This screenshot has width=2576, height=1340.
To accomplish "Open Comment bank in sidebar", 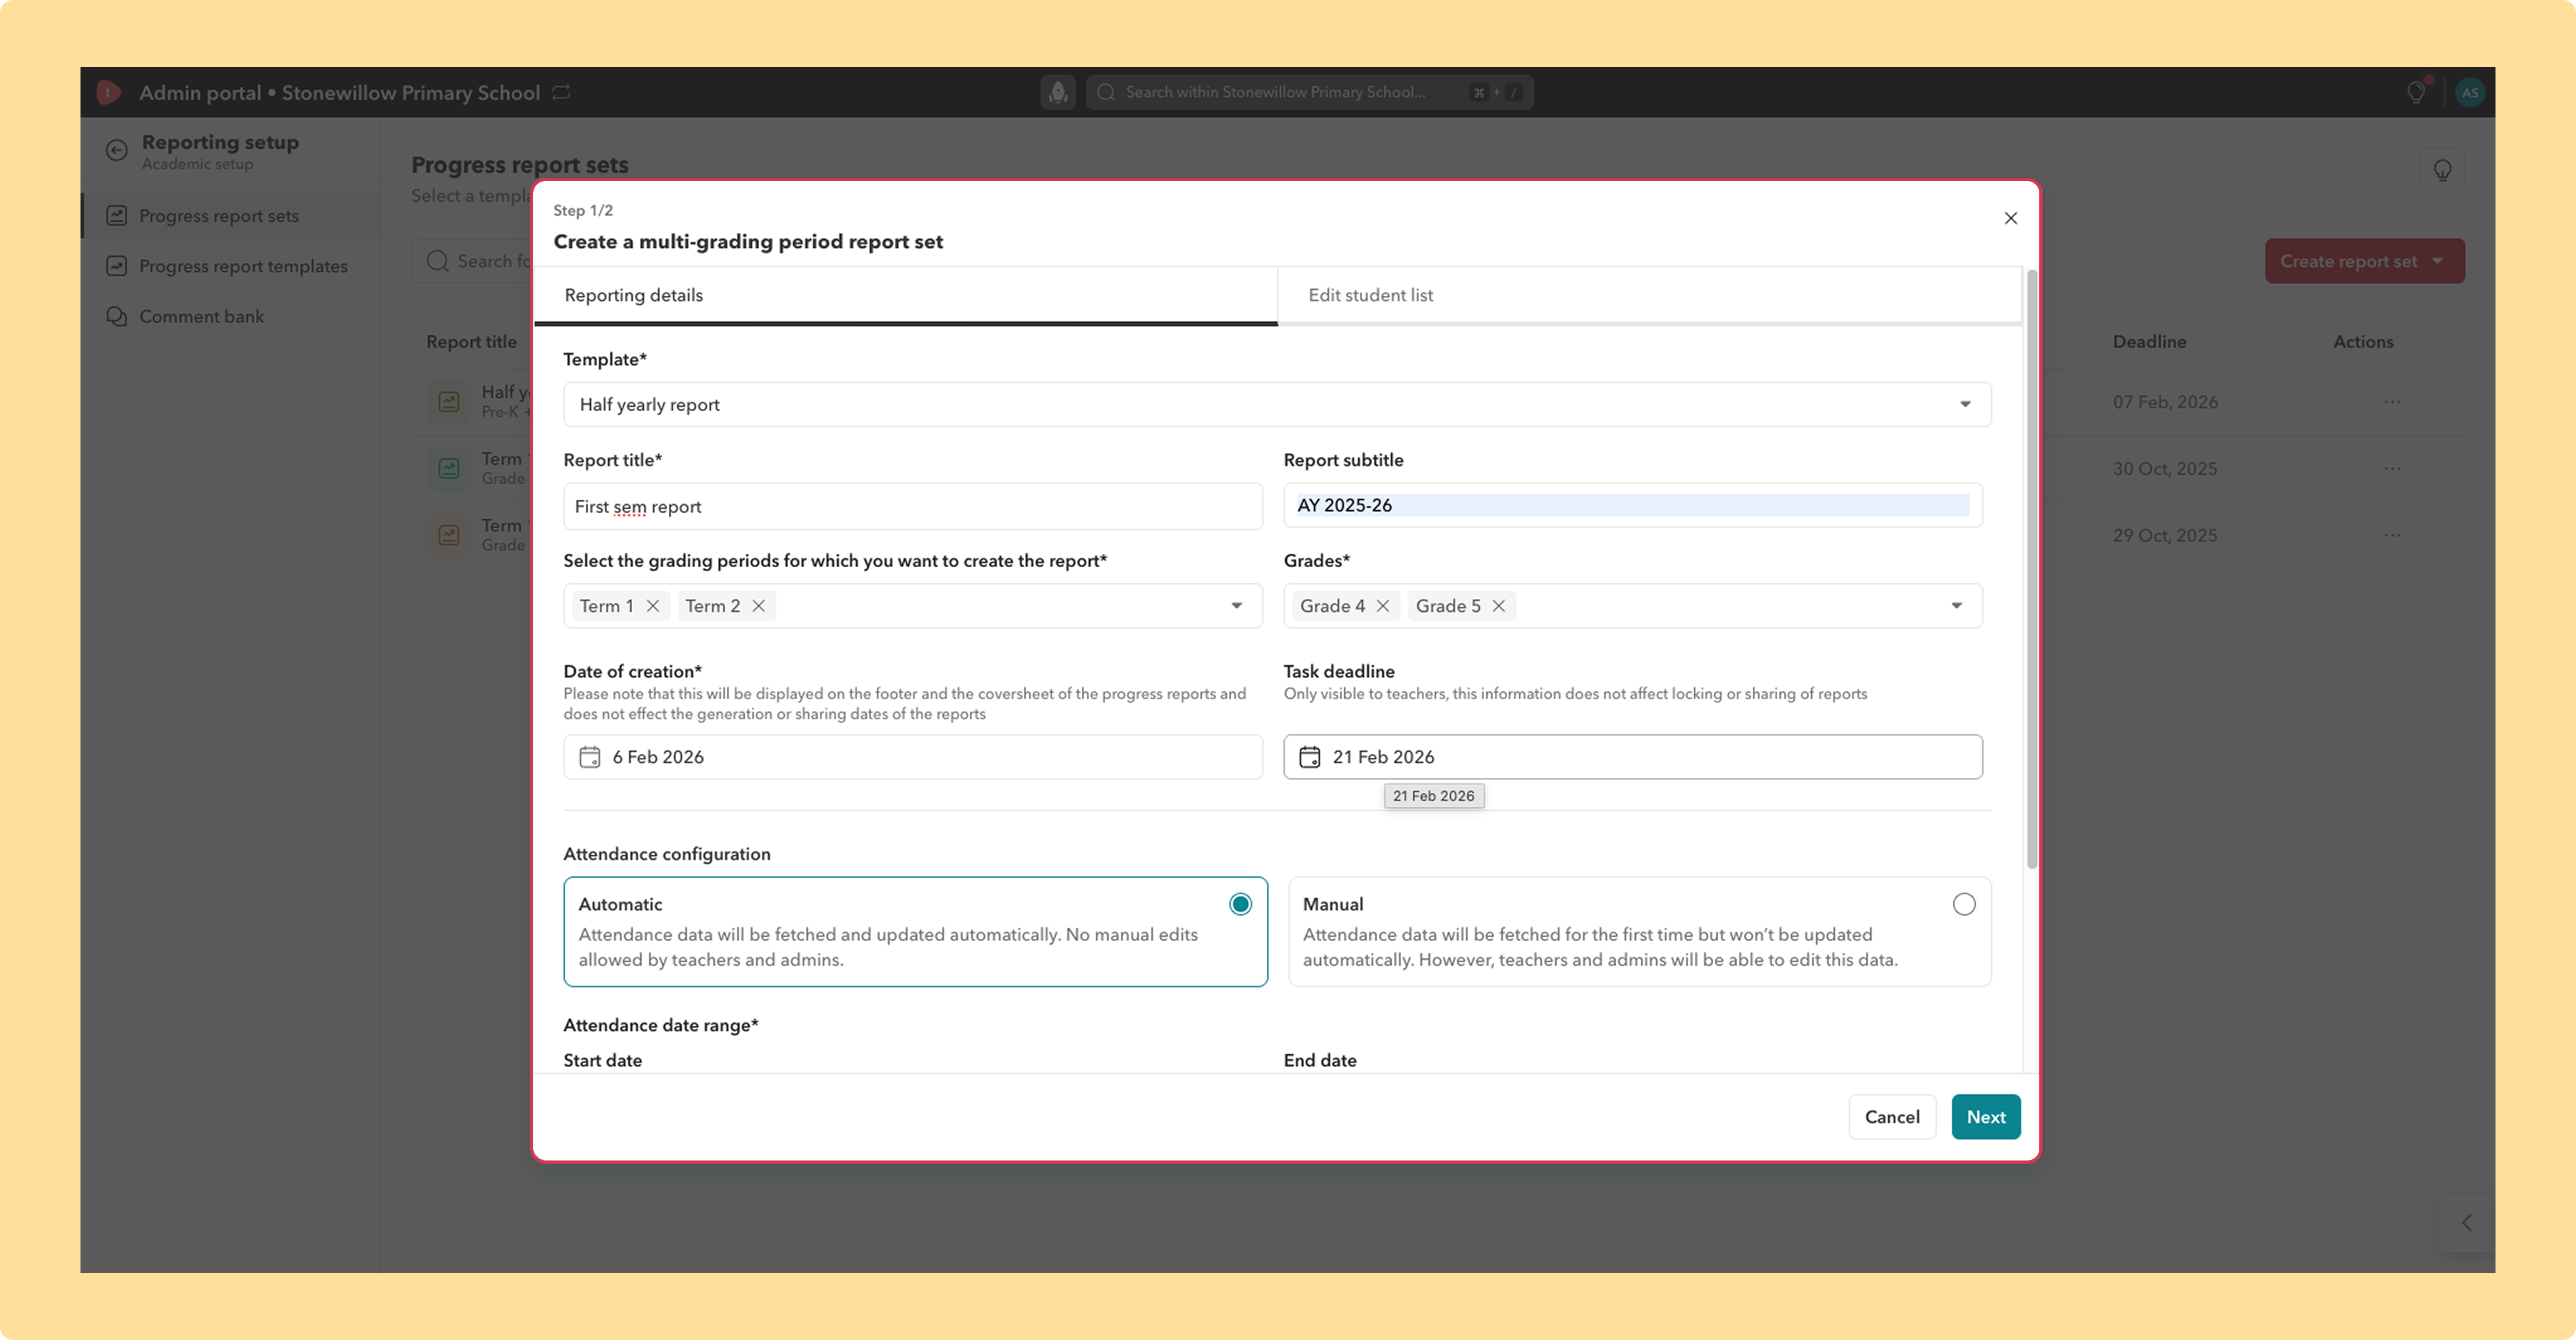I will [x=231, y=316].
